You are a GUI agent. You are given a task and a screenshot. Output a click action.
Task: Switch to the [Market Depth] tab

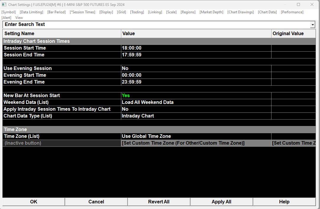pyautogui.click(x=211, y=12)
